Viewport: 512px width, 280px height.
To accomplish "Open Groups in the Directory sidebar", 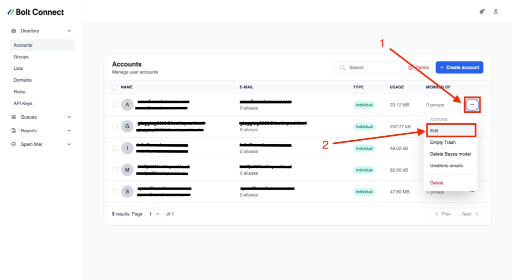I will point(21,57).
